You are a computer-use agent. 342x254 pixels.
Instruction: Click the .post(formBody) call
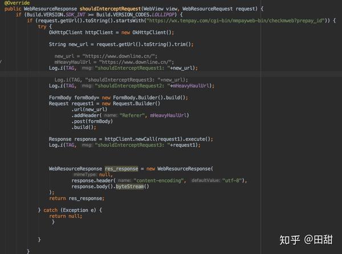92,121
